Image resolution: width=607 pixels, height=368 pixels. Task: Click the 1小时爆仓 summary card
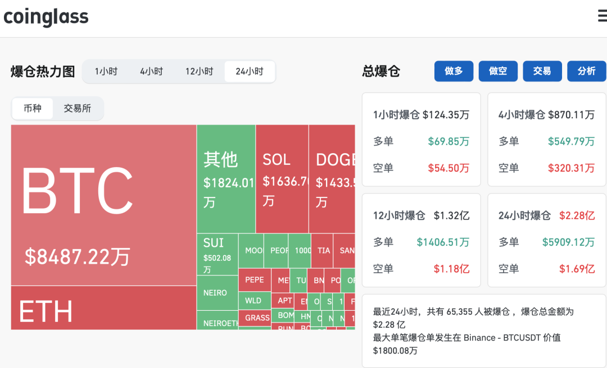pos(421,140)
